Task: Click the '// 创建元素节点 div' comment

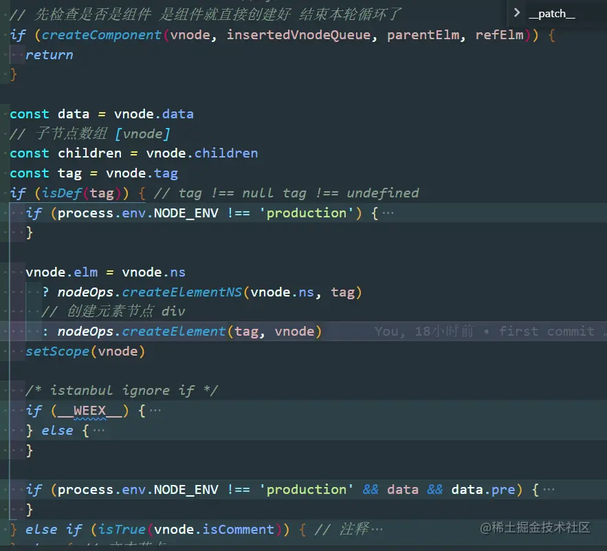Action: pyautogui.click(x=113, y=312)
